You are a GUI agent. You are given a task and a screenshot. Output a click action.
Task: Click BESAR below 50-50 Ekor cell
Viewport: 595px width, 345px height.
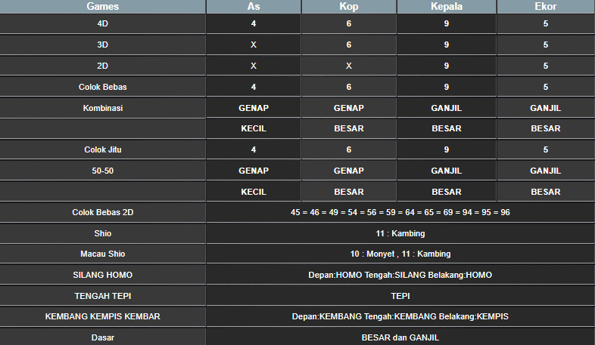point(546,193)
